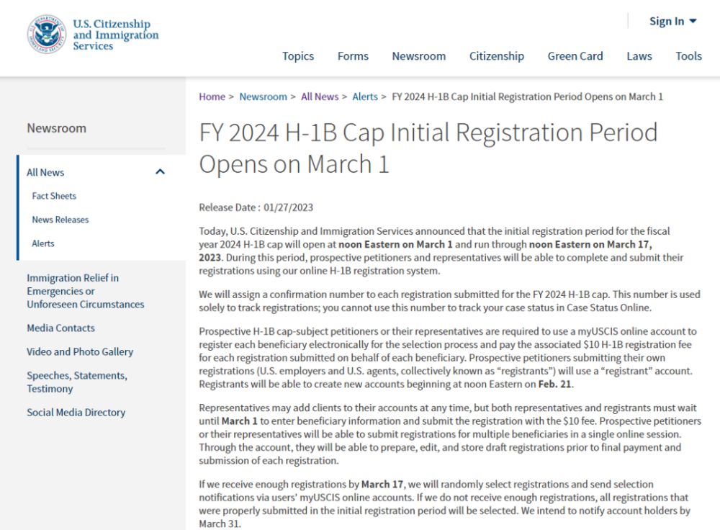The image size is (720, 530).
Task: Open the Forms menu
Action: click(x=353, y=56)
